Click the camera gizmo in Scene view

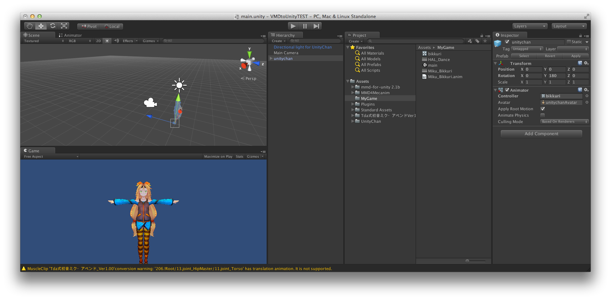tap(150, 103)
